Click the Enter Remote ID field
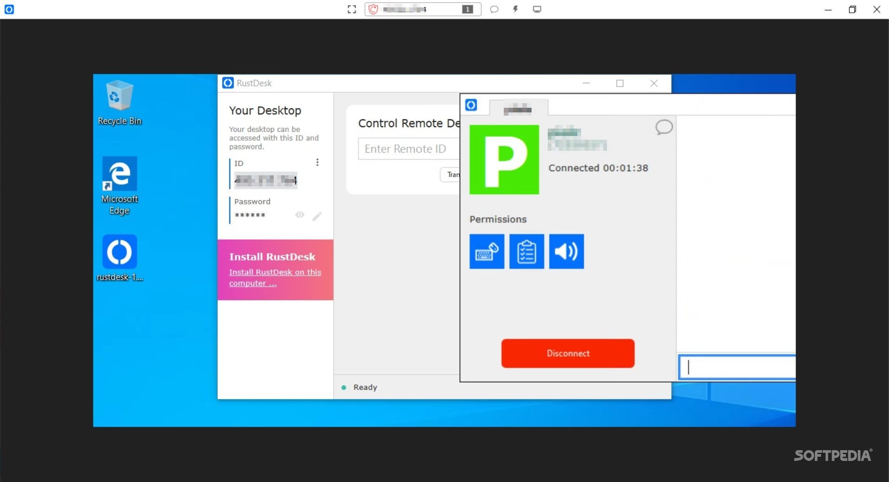 [x=409, y=148]
